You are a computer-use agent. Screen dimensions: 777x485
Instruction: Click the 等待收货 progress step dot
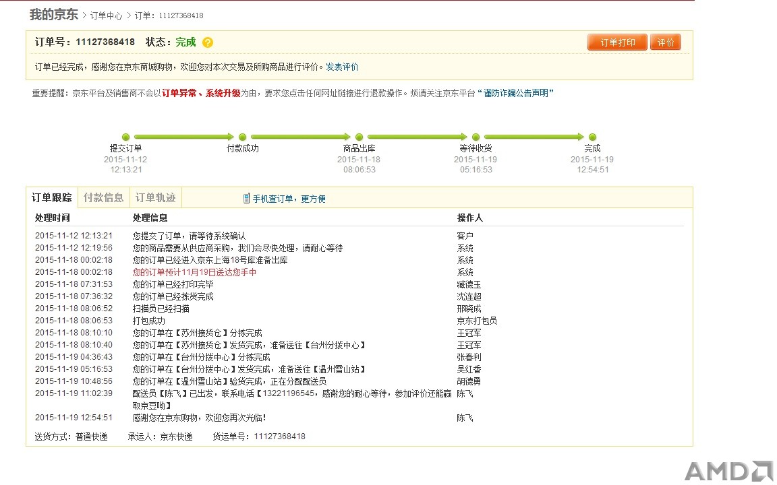point(476,137)
